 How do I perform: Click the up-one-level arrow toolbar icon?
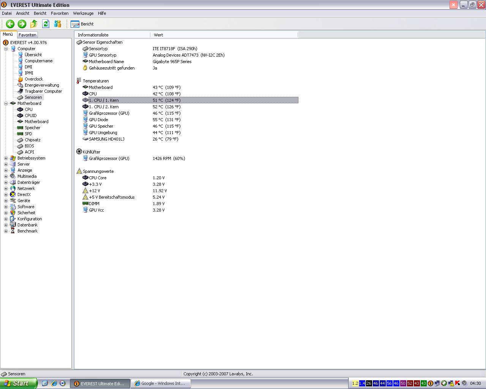point(34,24)
